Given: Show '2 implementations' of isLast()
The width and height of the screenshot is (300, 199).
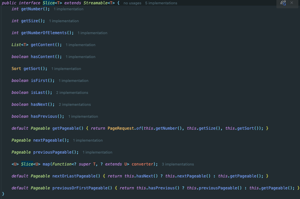Looking at the screenshot, I should point(72,93).
